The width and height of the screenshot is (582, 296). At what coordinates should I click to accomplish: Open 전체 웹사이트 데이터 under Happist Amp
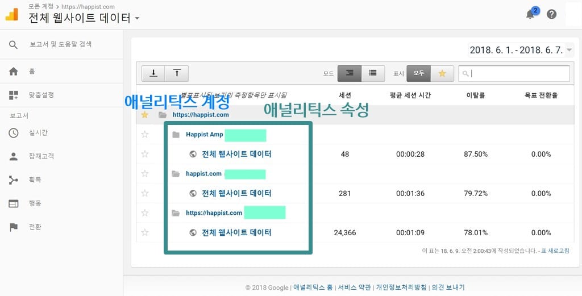tap(236, 154)
